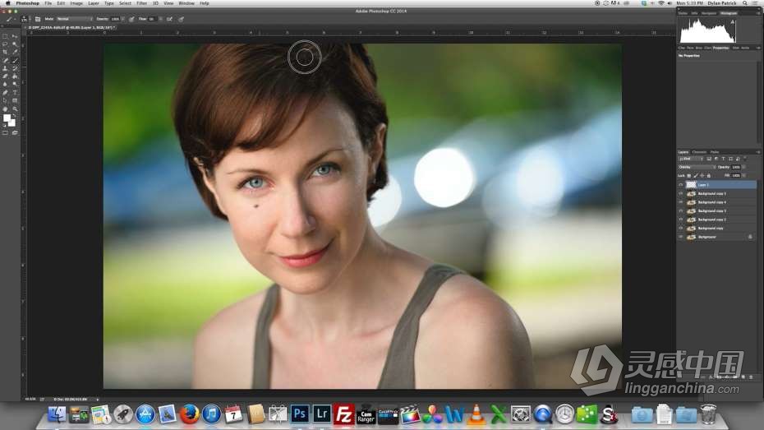Select the Pen tool
This screenshot has height=430, width=764.
coord(5,93)
